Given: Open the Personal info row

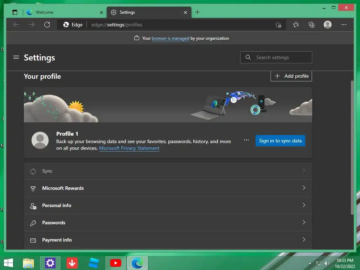Looking at the screenshot, I should [168, 205].
